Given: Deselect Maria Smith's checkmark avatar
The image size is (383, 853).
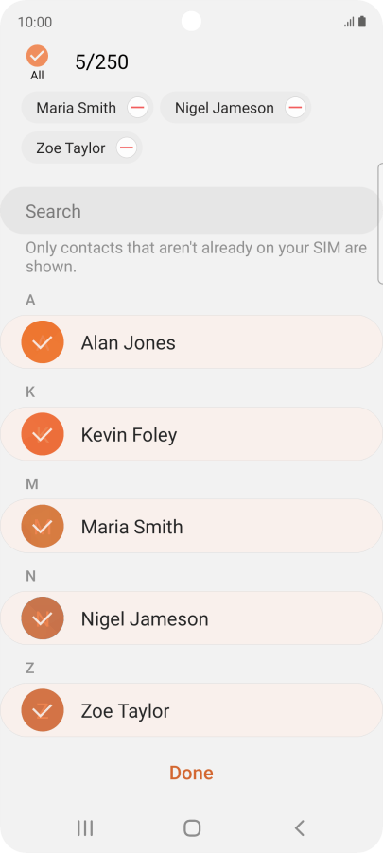Looking at the screenshot, I should [x=43, y=526].
